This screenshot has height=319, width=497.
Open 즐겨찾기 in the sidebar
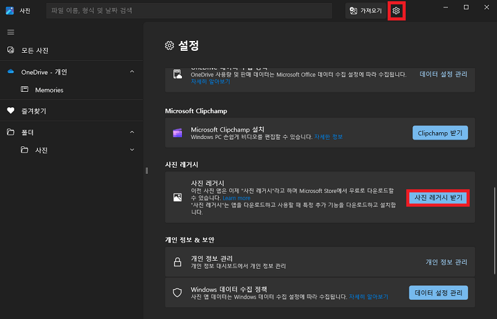point(71,111)
